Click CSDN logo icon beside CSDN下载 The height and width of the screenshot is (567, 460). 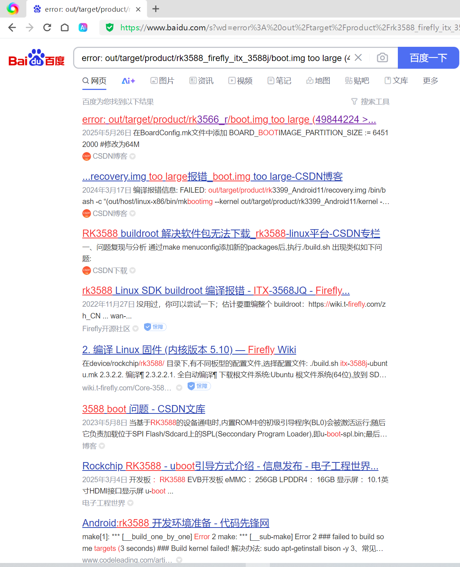(x=87, y=270)
